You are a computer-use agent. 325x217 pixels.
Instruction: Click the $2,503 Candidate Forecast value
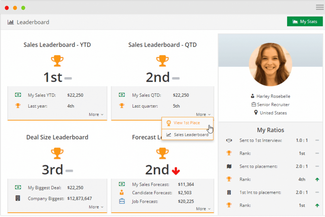click(185, 193)
